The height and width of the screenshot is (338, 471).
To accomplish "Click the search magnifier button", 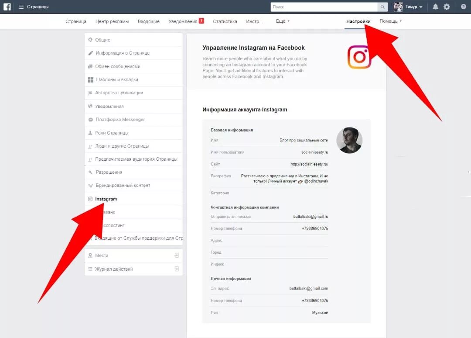I will [382, 7].
